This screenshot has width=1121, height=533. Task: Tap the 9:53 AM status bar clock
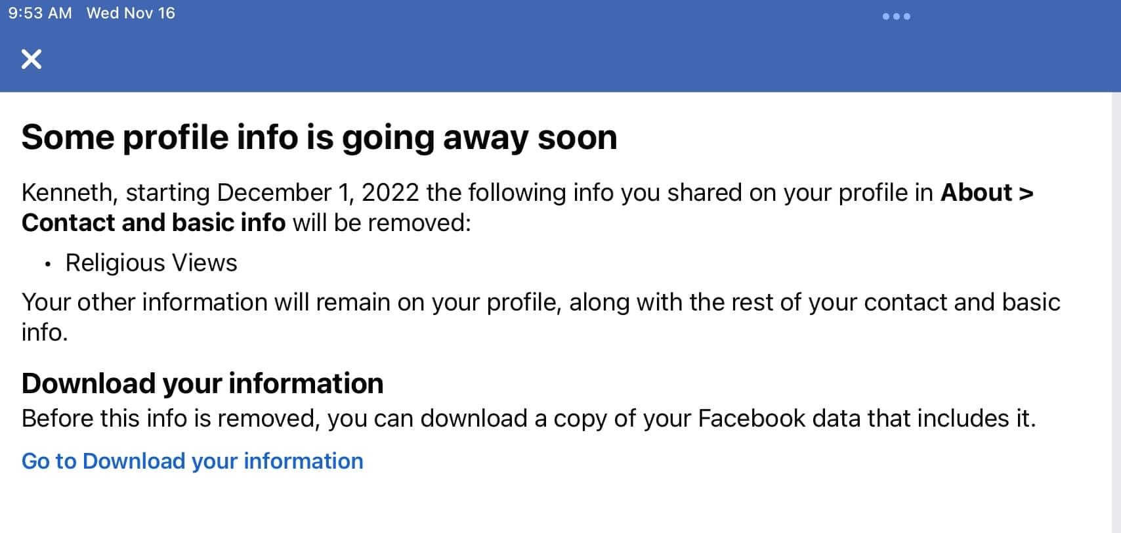(40, 13)
